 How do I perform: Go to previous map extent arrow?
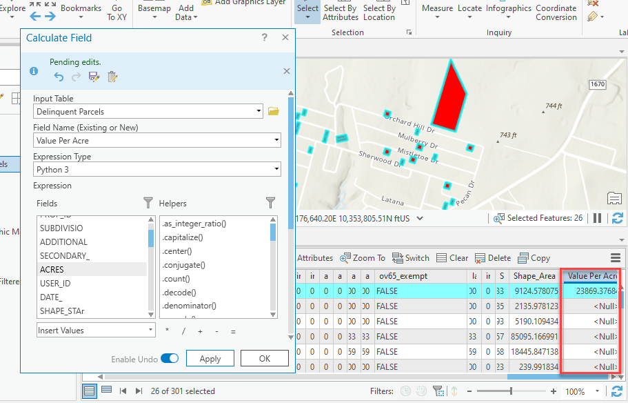[x=35, y=17]
